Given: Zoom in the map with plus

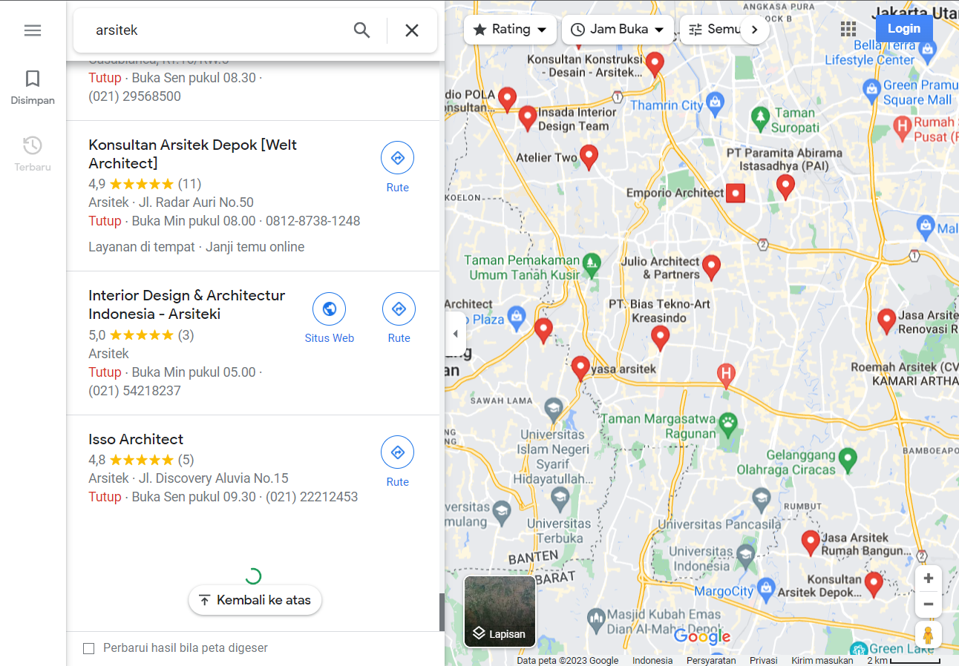Looking at the screenshot, I should click(x=928, y=578).
